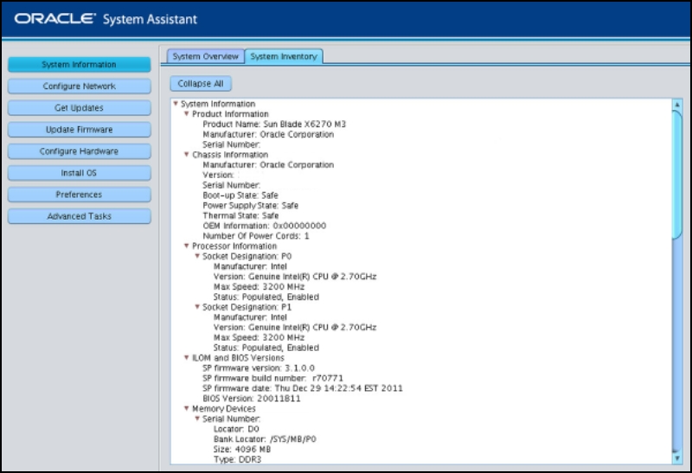The image size is (692, 473).
Task: Select 'SP firmware build number: r70771' row
Action: (x=272, y=378)
